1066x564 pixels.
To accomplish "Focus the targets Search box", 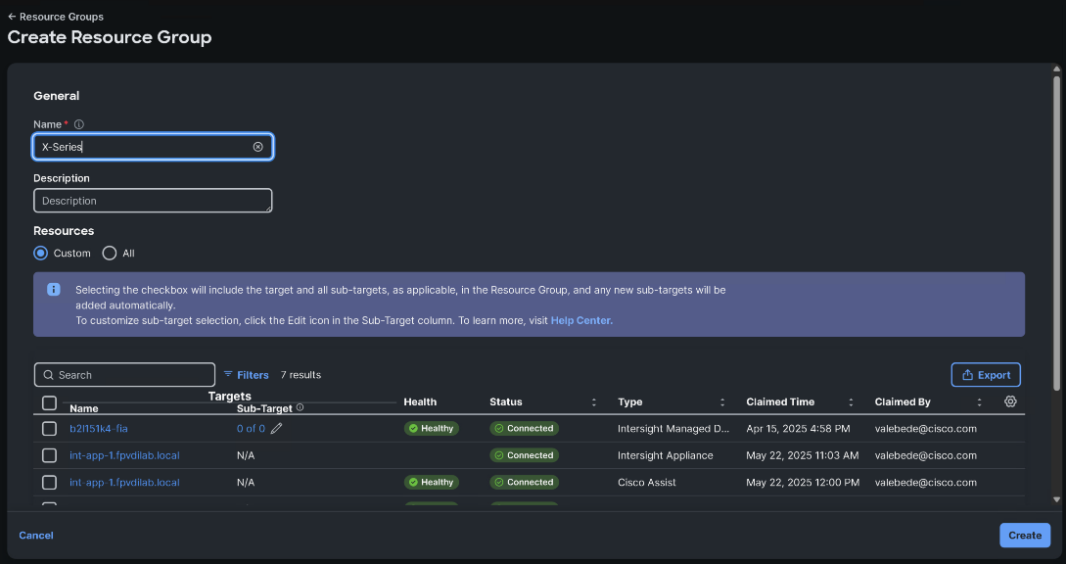I will click(x=124, y=375).
